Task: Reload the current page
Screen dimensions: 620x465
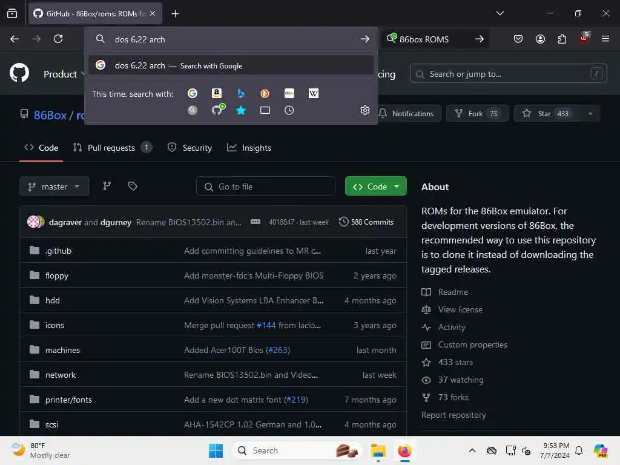Action: coord(58,39)
